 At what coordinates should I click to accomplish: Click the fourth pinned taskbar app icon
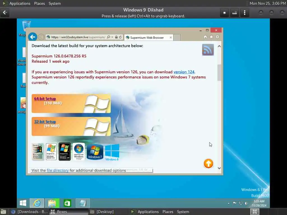(83, 203)
